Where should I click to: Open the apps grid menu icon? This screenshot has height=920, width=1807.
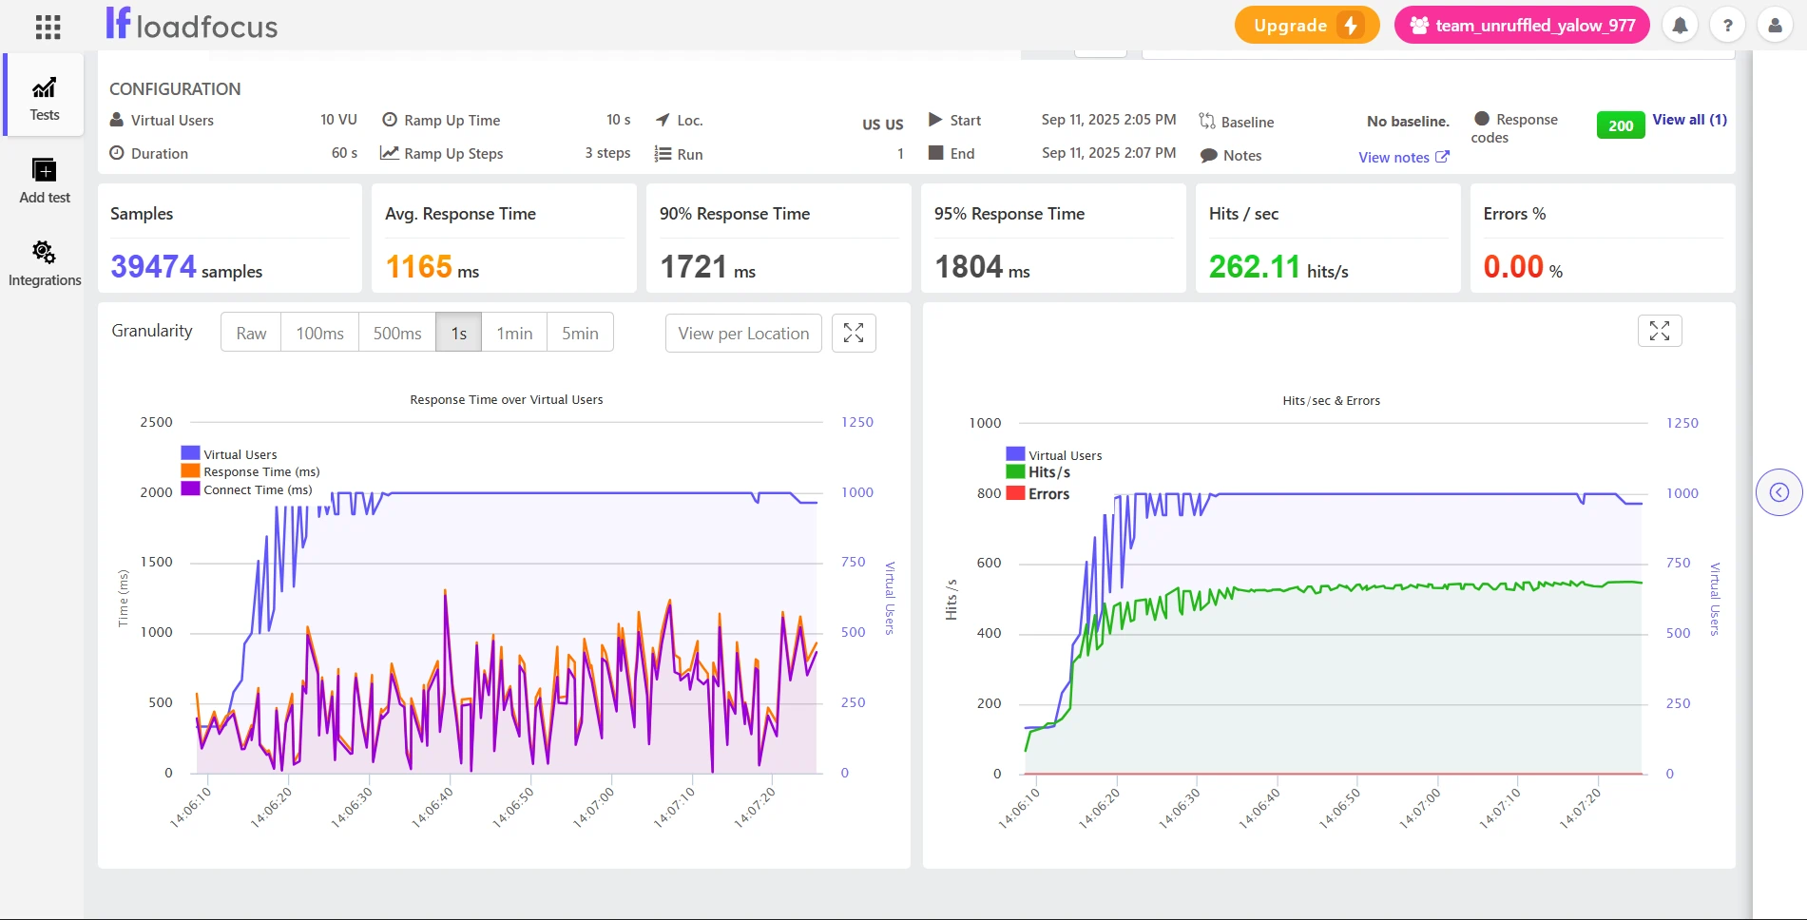tap(48, 27)
